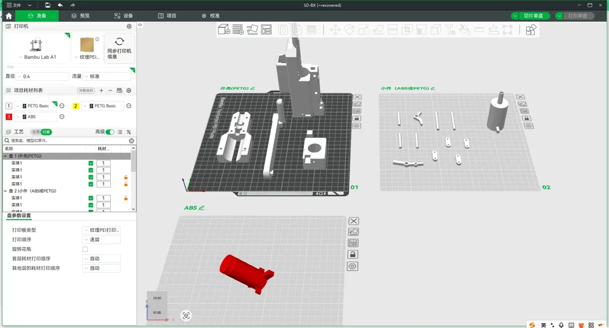Click the orange lock on first 实体1 under 盘 2
This screenshot has height=328, width=609.
[126, 198]
